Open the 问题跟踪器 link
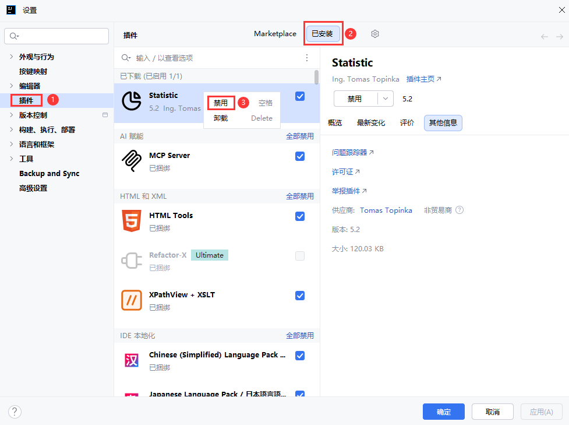Screen dimensions: 569x425 point(353,153)
